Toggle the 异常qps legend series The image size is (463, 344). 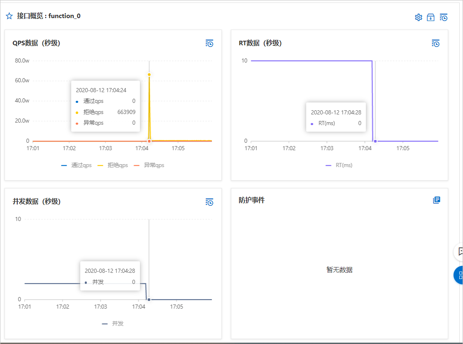tap(149, 165)
